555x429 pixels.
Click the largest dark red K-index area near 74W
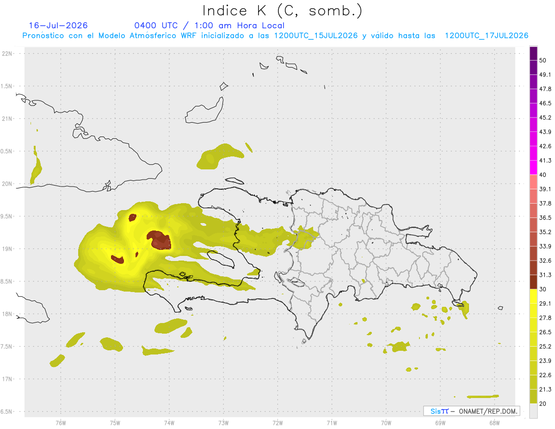[x=160, y=240]
